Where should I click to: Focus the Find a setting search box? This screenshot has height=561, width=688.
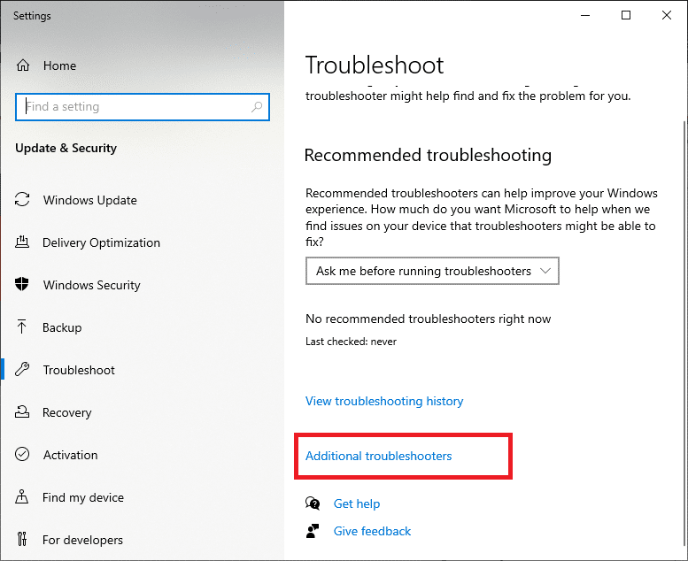point(133,107)
